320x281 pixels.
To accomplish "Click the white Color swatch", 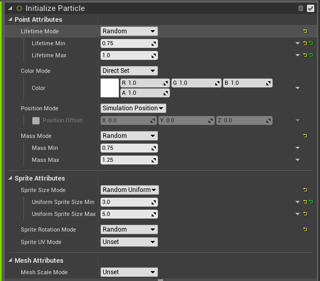I will click(x=109, y=88).
